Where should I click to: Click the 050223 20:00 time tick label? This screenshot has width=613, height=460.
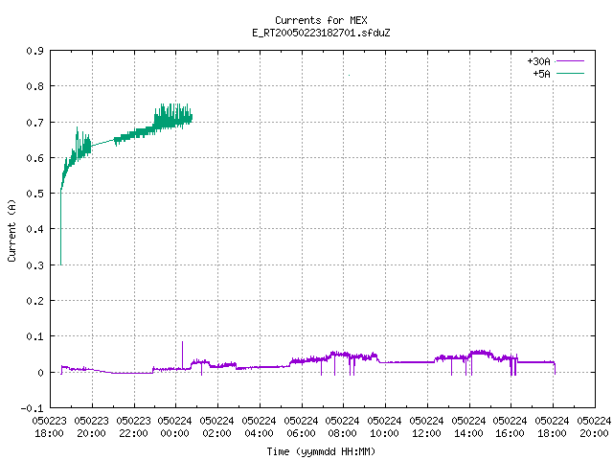pos(92,427)
